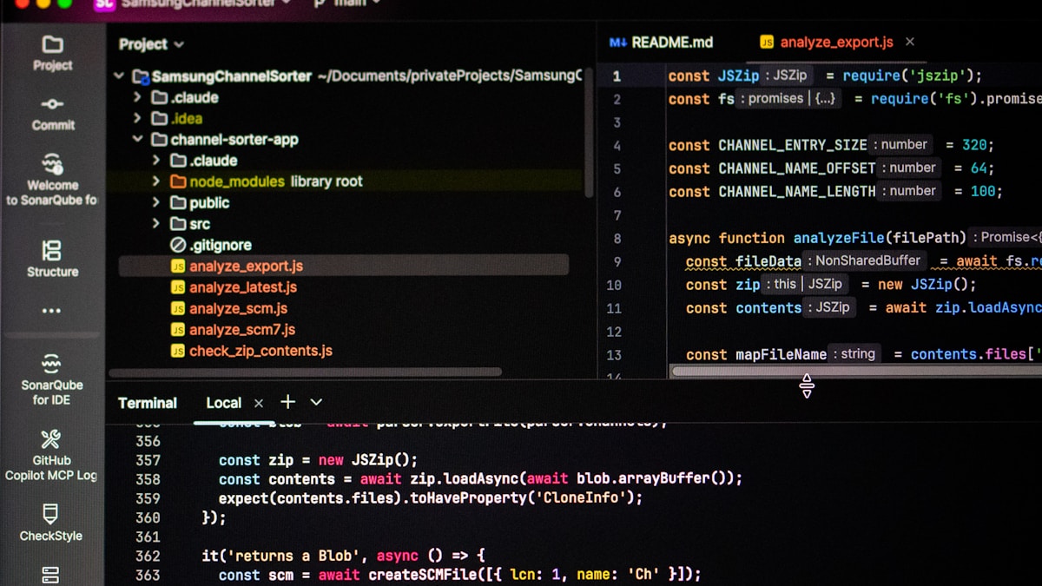The height and width of the screenshot is (586, 1042).
Task: Expand the .idea folder
Action: click(x=137, y=118)
